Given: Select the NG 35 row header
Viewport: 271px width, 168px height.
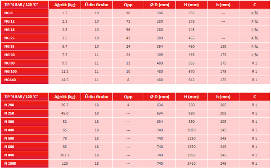Looking at the screenshot, I should [x=24, y=47].
